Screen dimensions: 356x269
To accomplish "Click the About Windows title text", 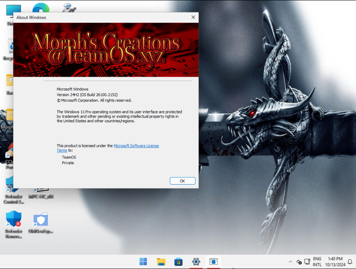I will [31, 18].
